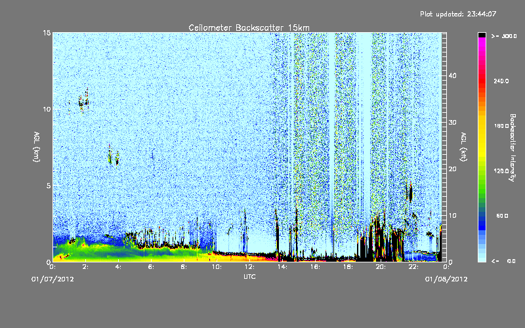Click the '240.0' colorbar value
525x328 pixels.
[x=501, y=81]
